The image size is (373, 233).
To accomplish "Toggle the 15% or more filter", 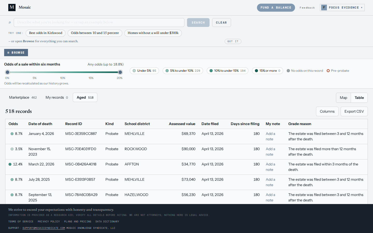I will click(x=268, y=71).
